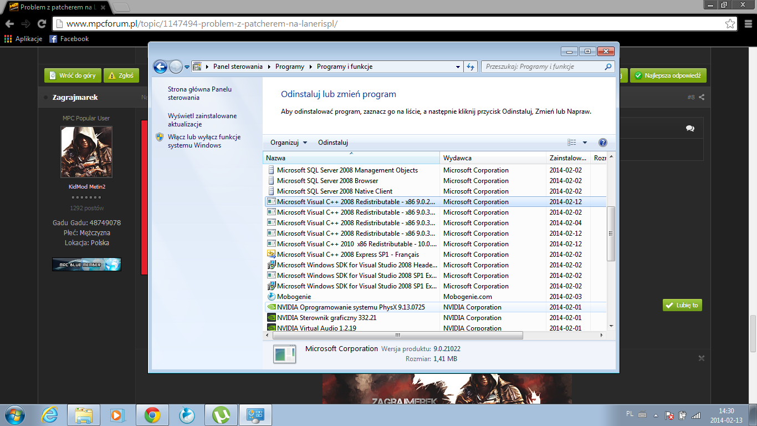Click the NVIDIA PhysX 9.13.0725 icon
Screen dimensions: 757x426
(x=271, y=307)
